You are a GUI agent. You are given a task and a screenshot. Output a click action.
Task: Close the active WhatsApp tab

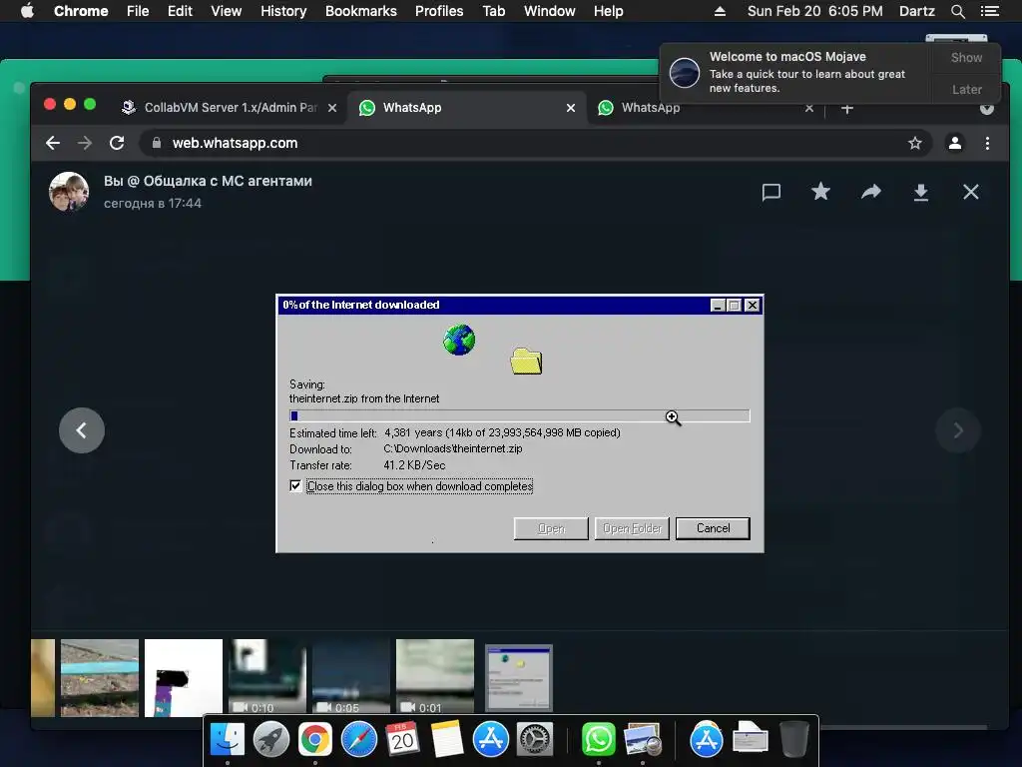[x=571, y=108]
